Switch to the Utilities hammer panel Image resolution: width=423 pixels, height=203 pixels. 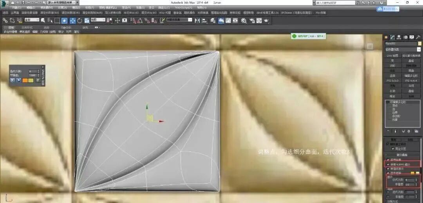point(418,37)
